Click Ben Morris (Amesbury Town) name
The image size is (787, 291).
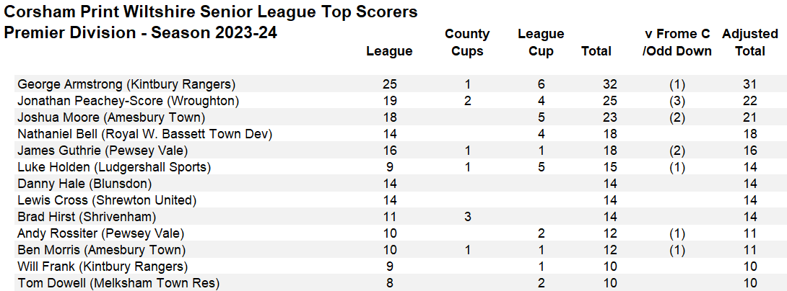click(x=101, y=250)
